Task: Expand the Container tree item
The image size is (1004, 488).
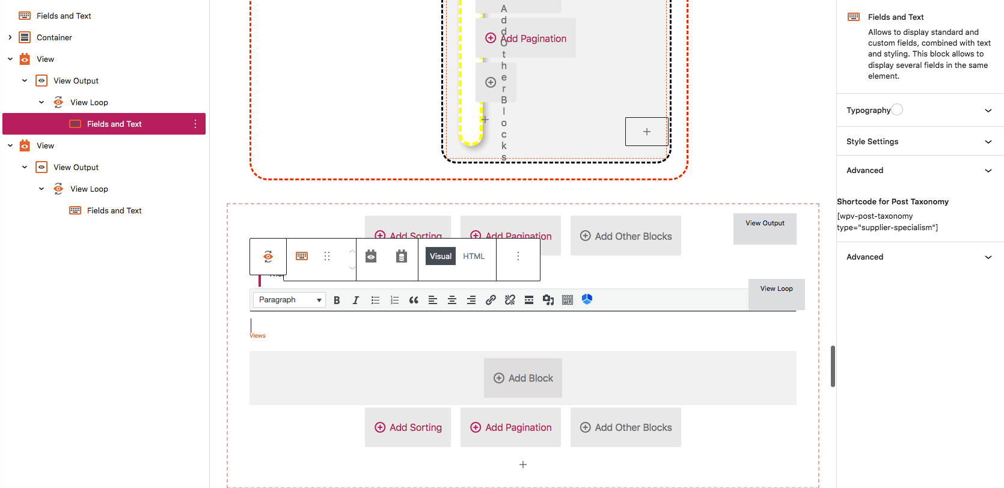Action: (x=10, y=37)
